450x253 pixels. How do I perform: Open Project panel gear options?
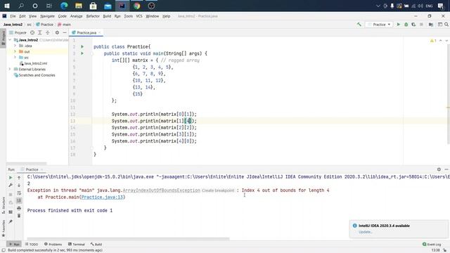57,33
